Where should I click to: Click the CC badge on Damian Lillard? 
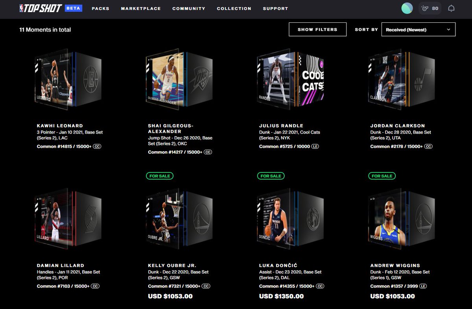click(95, 286)
